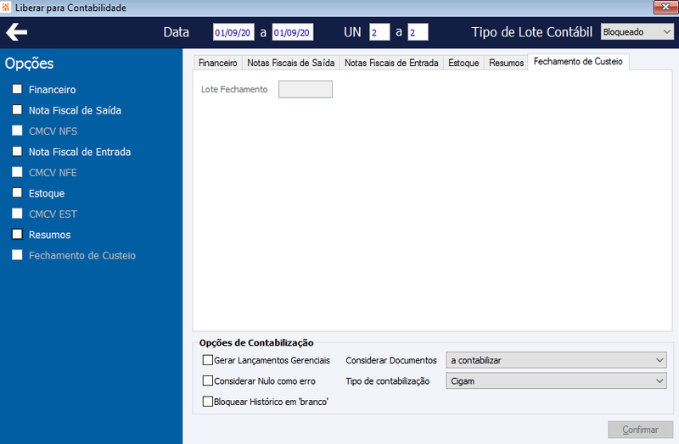Click the app icon in title bar
Viewport: 679px width, 444px height.
point(6,8)
